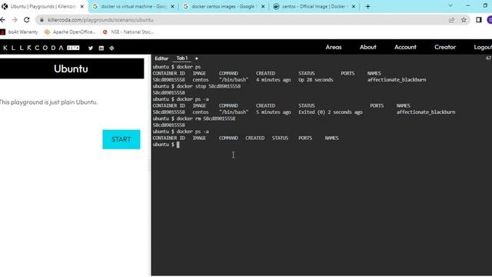The image size is (492, 277).
Task: Minimize the browser window
Action: 468,6
